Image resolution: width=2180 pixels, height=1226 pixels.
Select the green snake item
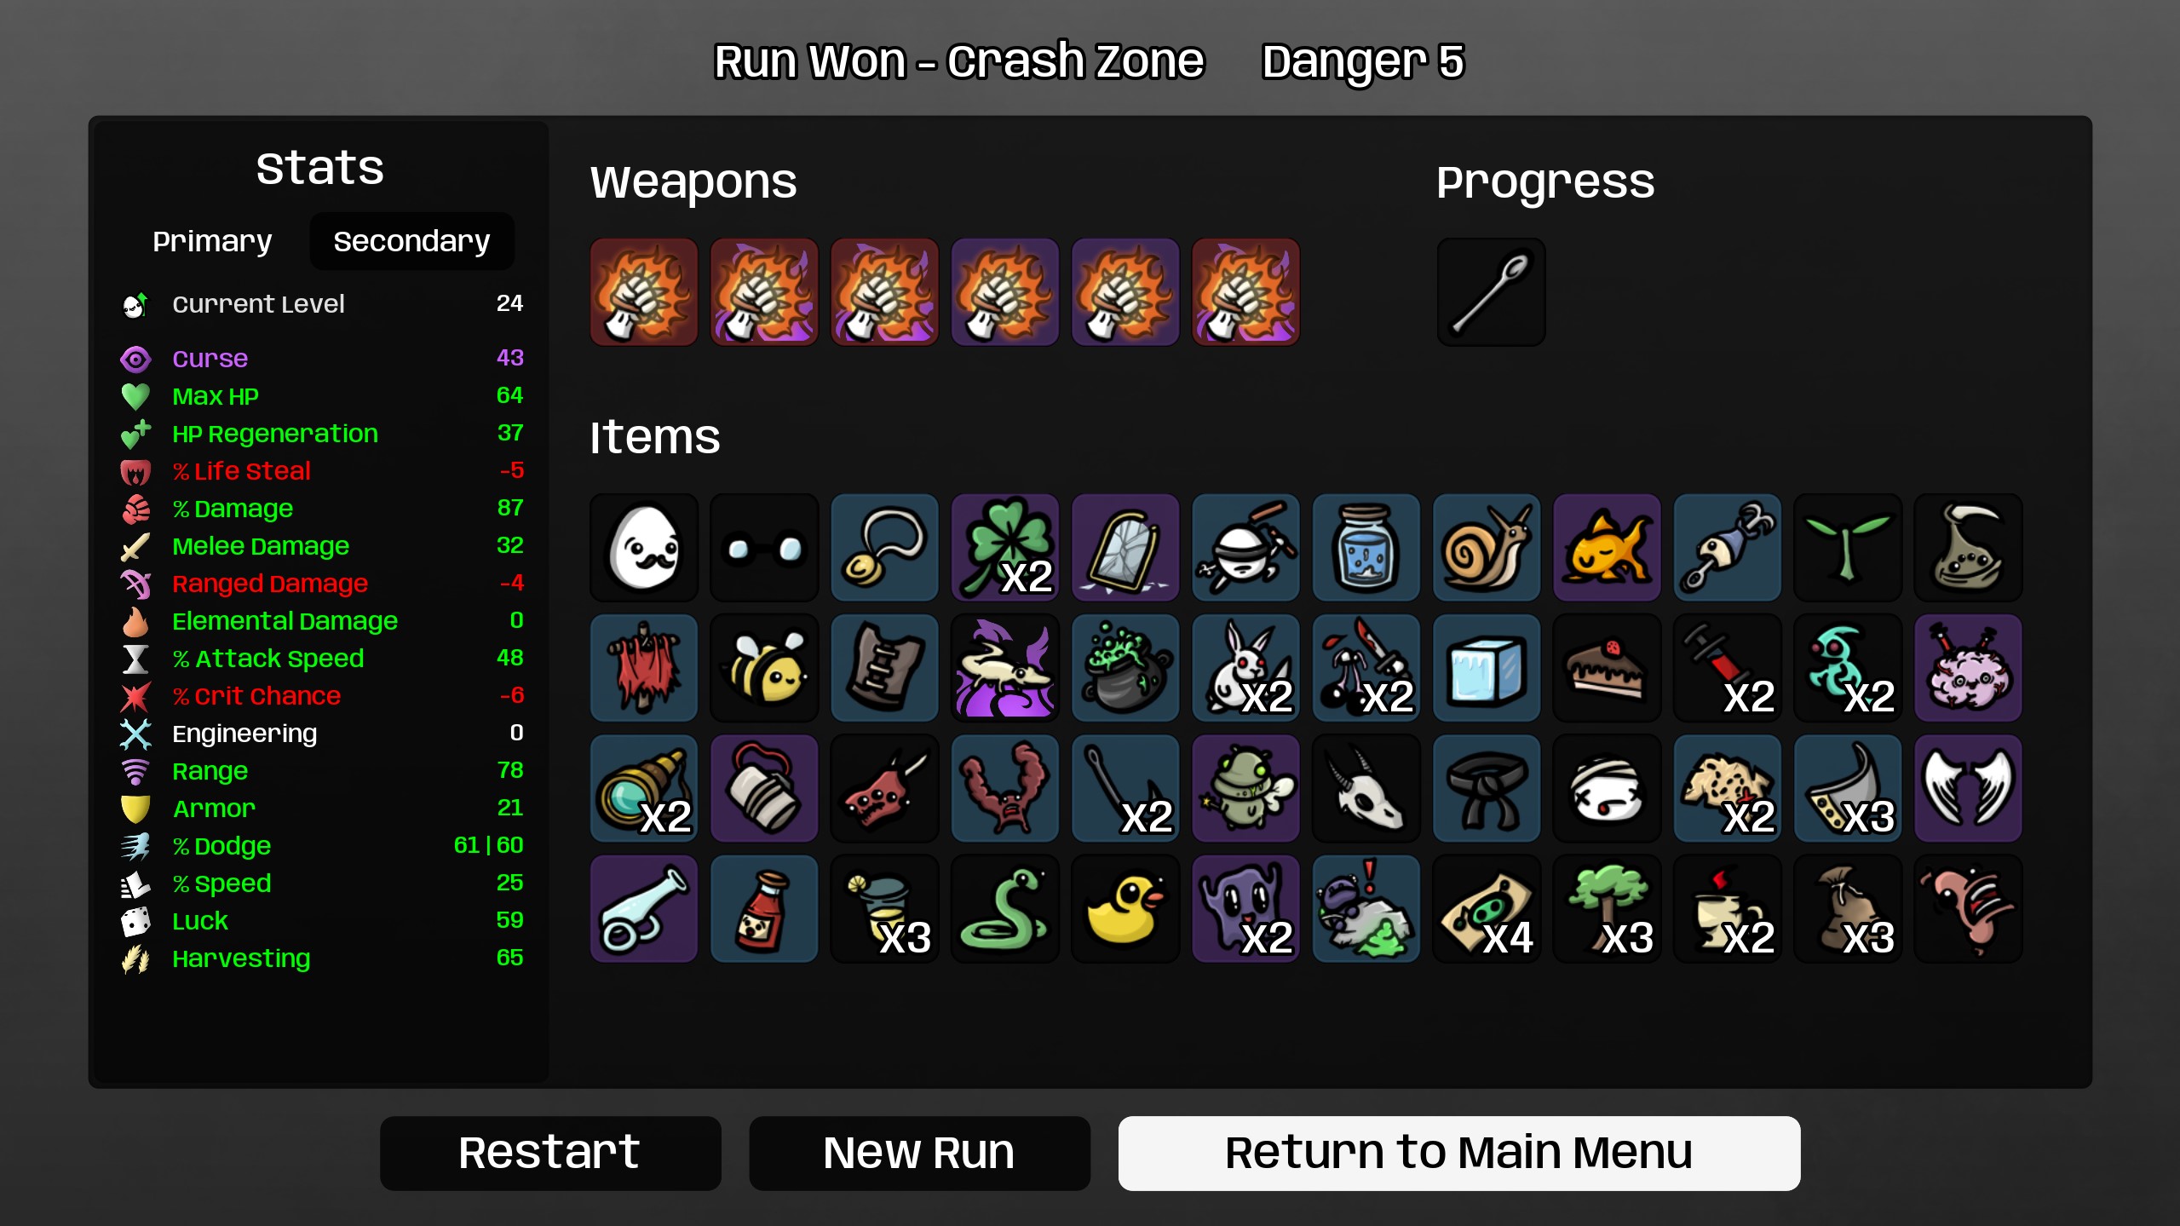1005,909
